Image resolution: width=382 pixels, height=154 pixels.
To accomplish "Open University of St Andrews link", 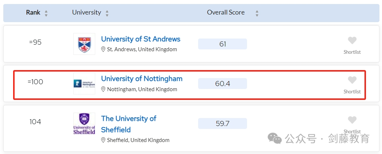I will [140, 39].
